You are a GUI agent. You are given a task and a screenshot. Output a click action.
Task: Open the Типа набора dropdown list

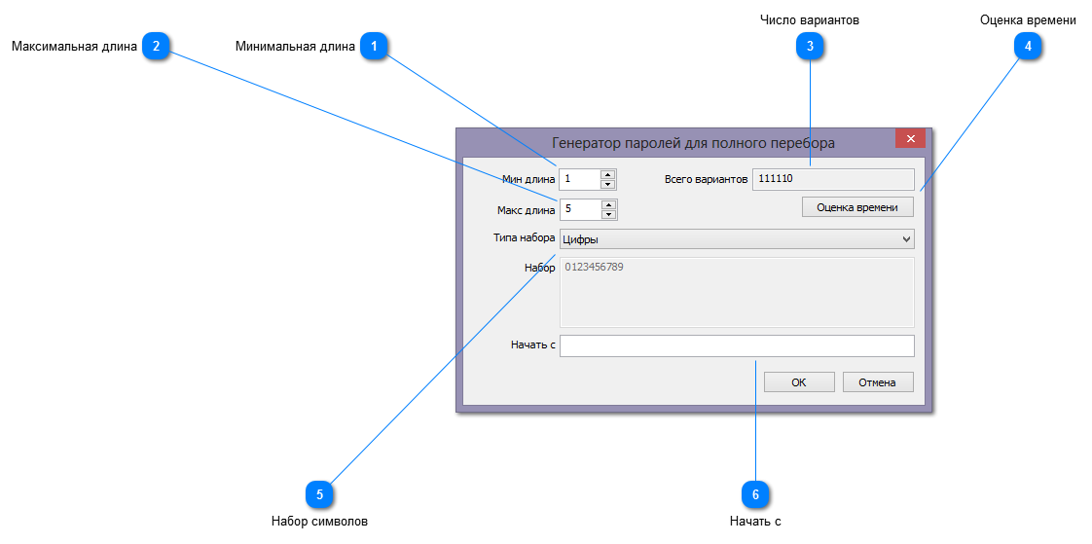click(906, 239)
